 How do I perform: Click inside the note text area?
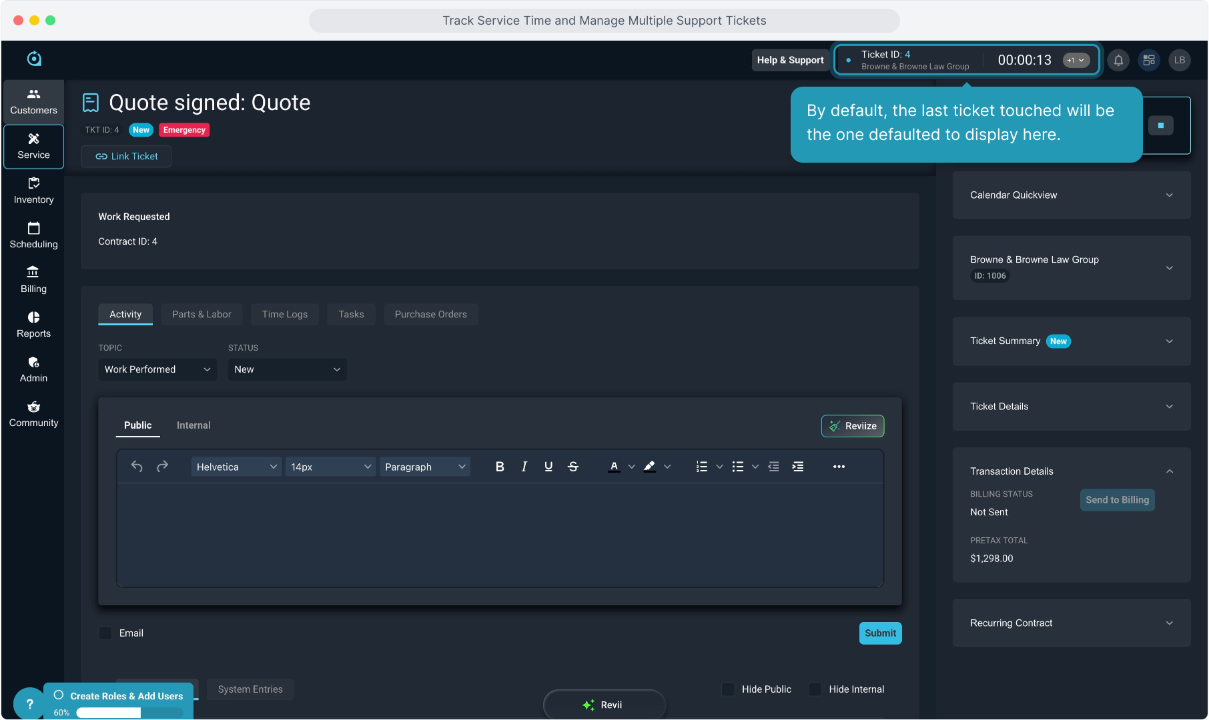click(500, 535)
